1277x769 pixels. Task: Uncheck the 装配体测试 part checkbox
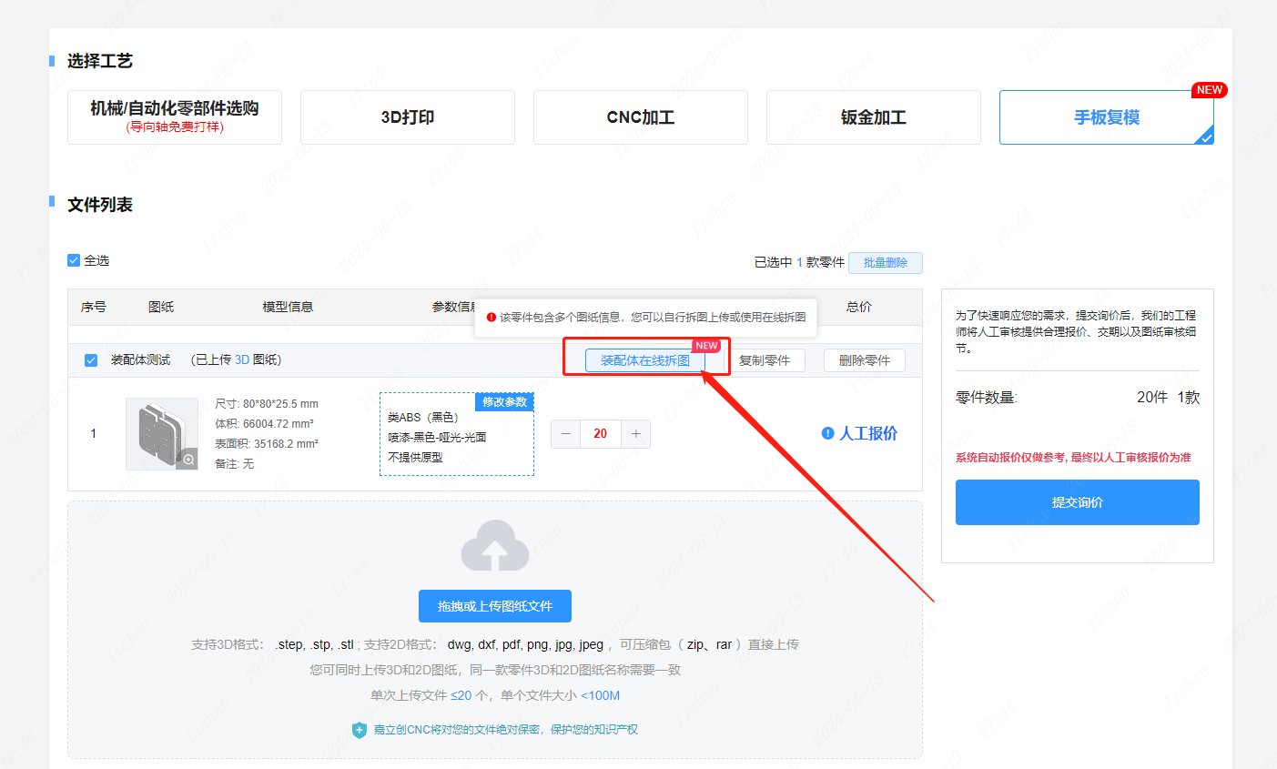click(x=91, y=360)
